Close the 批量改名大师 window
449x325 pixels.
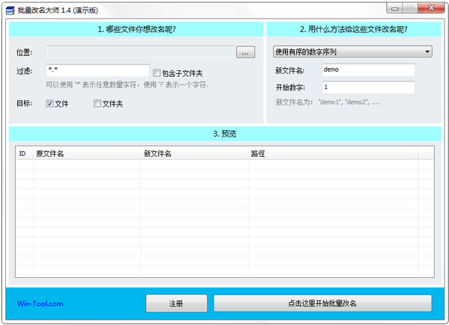point(430,7)
